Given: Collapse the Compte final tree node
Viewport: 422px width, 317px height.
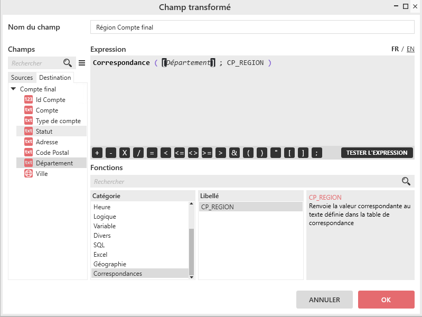Looking at the screenshot, I should tap(14, 89).
